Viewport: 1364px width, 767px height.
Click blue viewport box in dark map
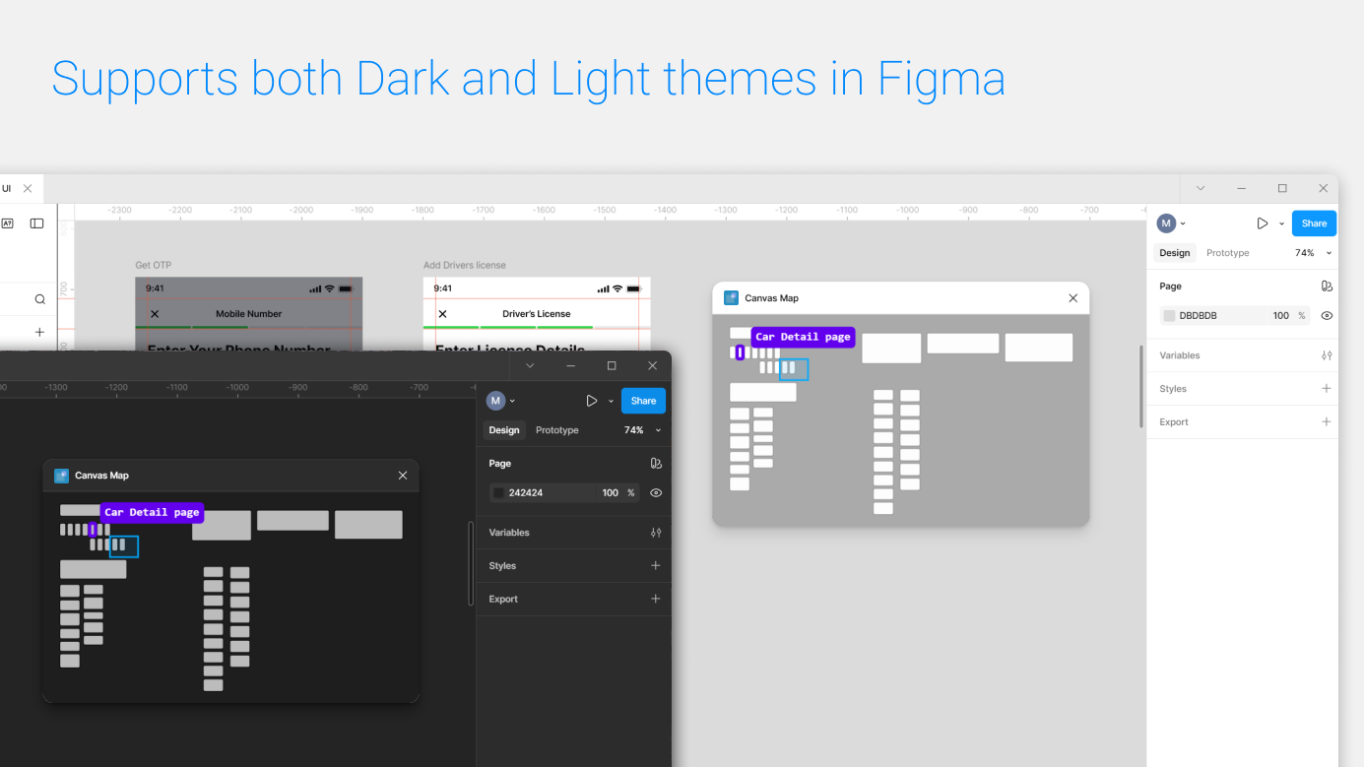tap(124, 546)
